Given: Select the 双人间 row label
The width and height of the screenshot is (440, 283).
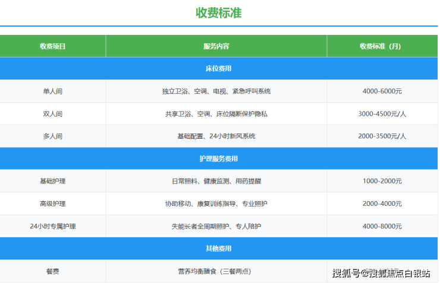Looking at the screenshot, I should pyautogui.click(x=53, y=114).
